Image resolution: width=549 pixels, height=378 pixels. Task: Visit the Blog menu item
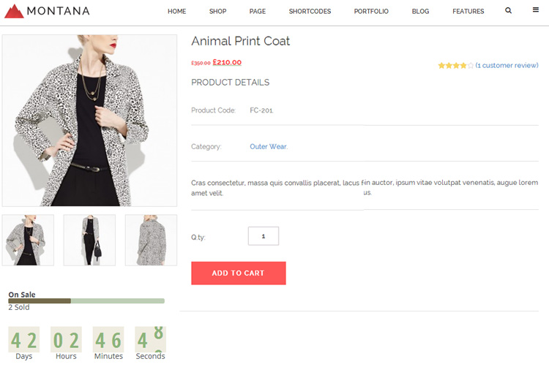click(x=420, y=12)
